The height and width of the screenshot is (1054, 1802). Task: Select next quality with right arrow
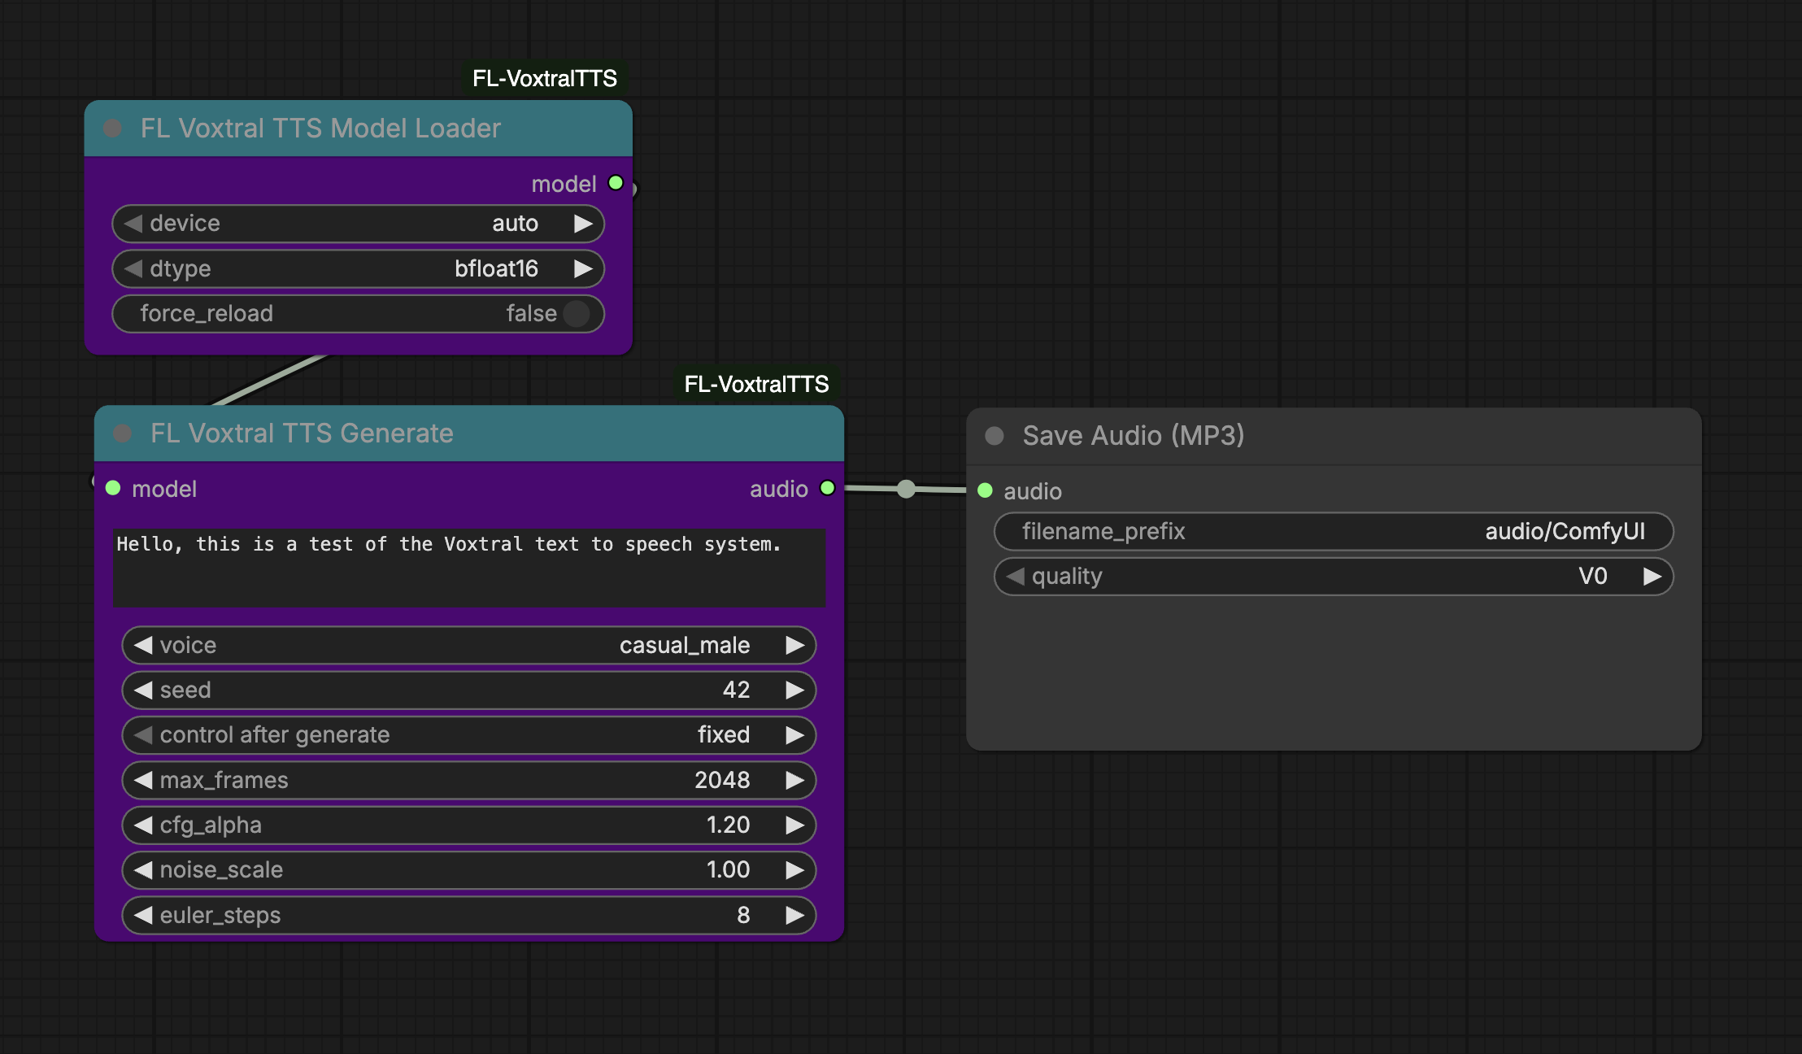(x=1652, y=577)
